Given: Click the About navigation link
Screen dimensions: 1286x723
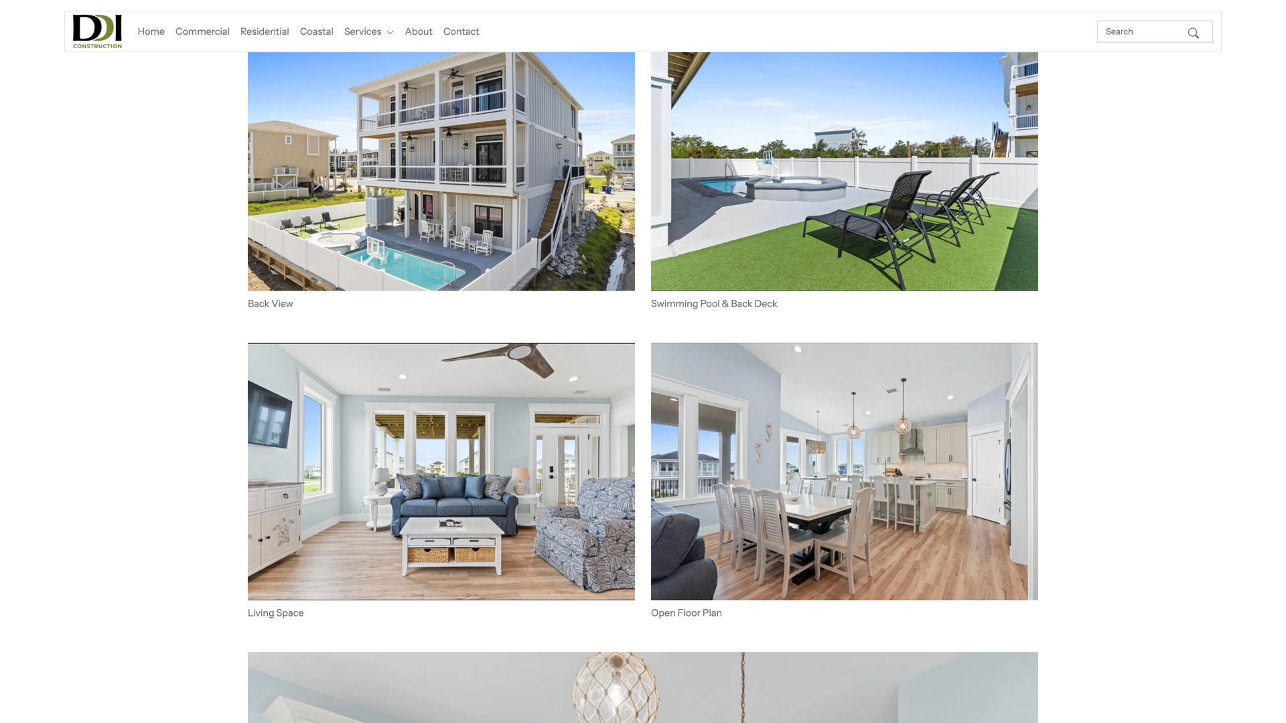Looking at the screenshot, I should tap(419, 31).
